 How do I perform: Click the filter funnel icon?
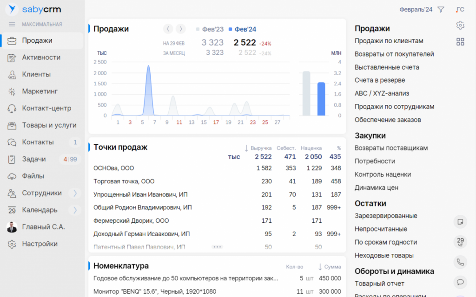(441, 10)
